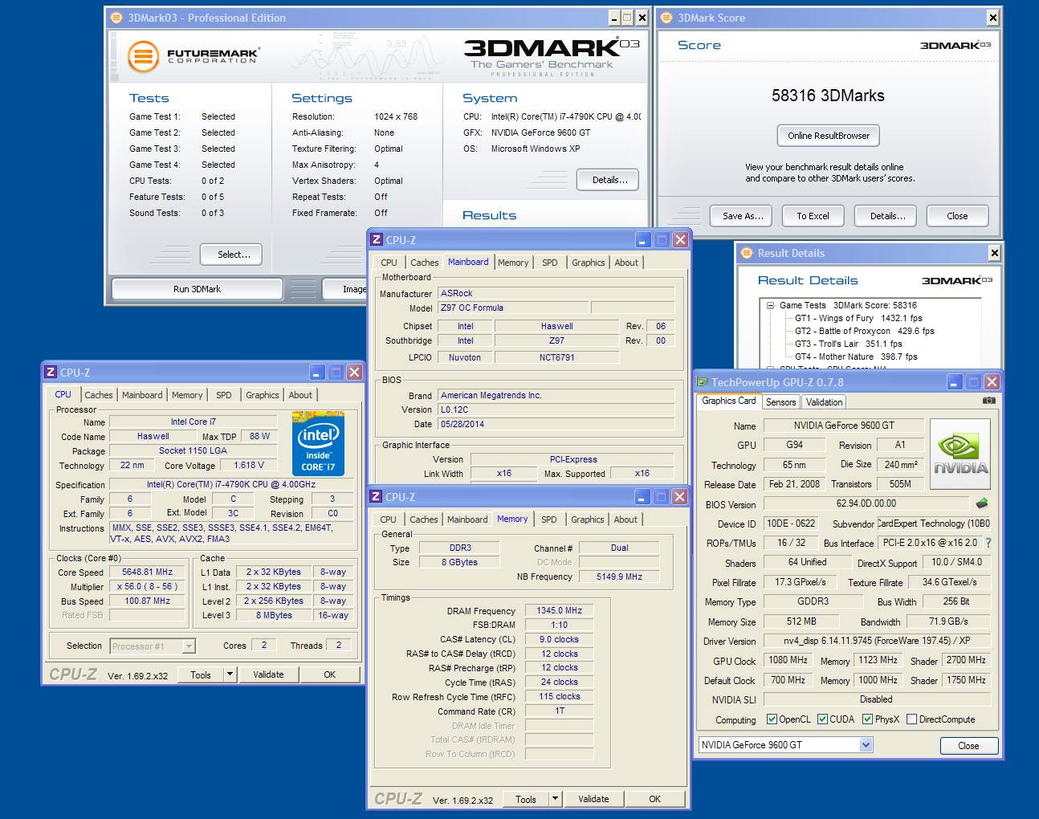
Task: Select GT1 - Wings of Fury row
Action: pos(858,318)
